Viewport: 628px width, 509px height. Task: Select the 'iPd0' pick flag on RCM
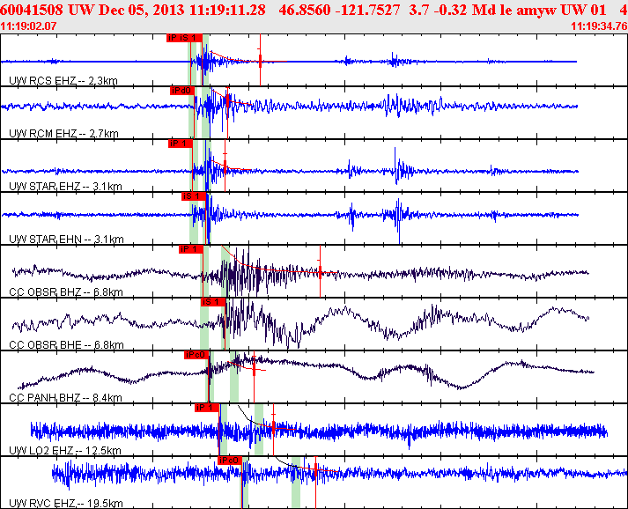182,91
